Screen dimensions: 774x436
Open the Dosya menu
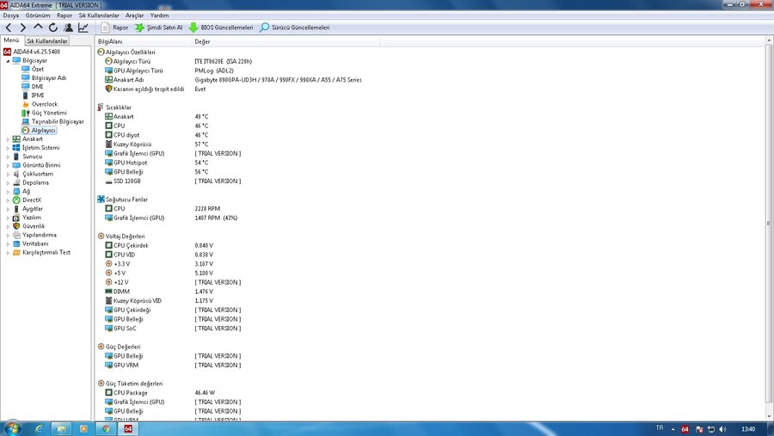point(11,15)
